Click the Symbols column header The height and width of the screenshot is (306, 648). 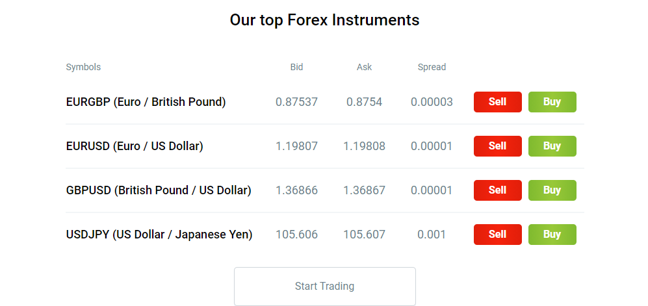[x=83, y=68]
